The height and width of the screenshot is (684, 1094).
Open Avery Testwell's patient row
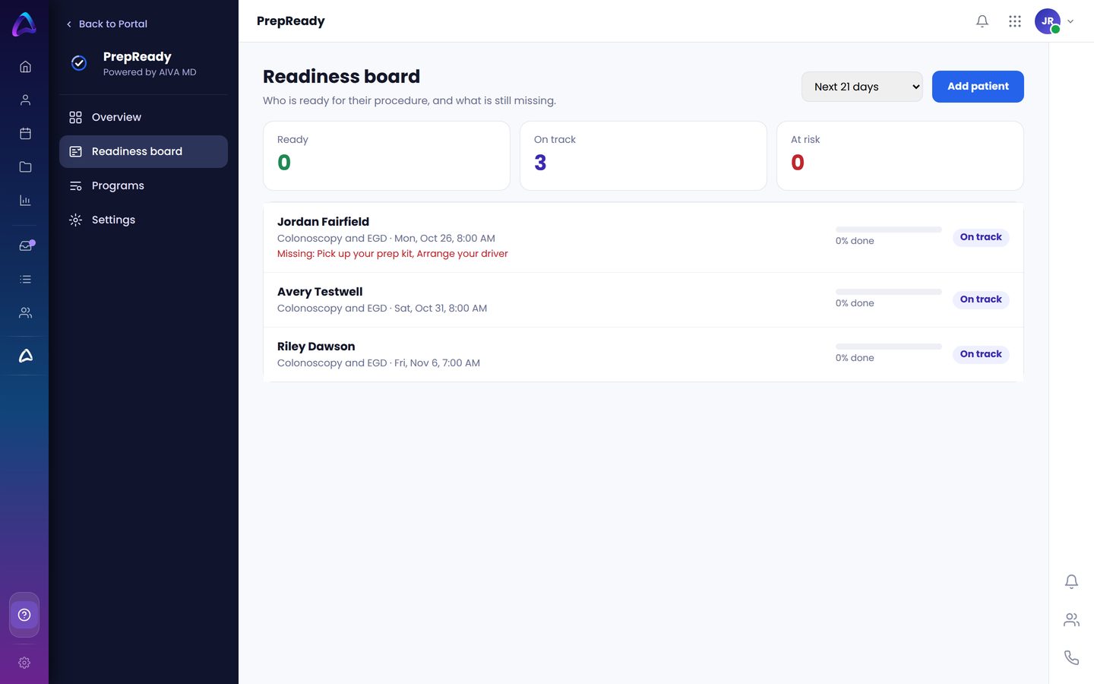coord(643,300)
